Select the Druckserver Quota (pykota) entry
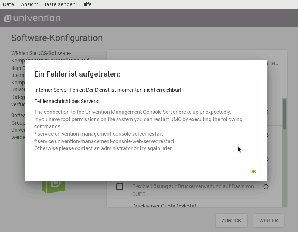 click(164, 206)
